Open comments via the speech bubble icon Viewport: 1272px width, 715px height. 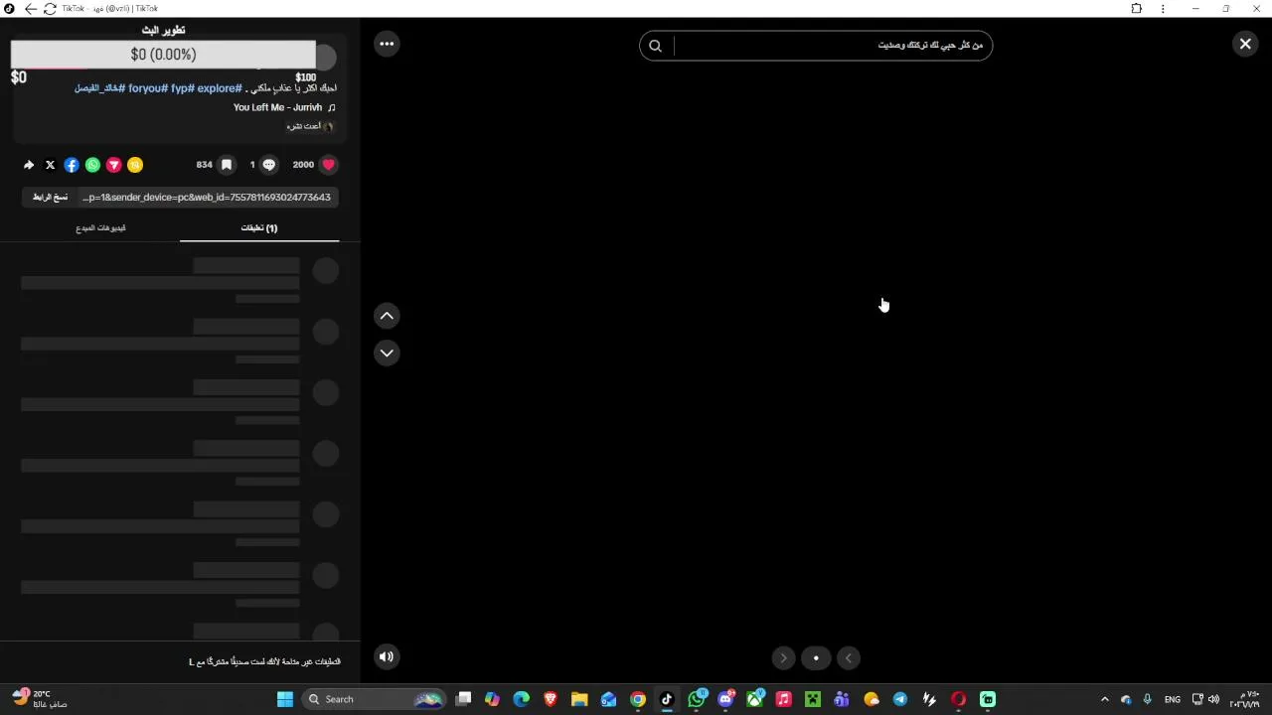point(268,165)
